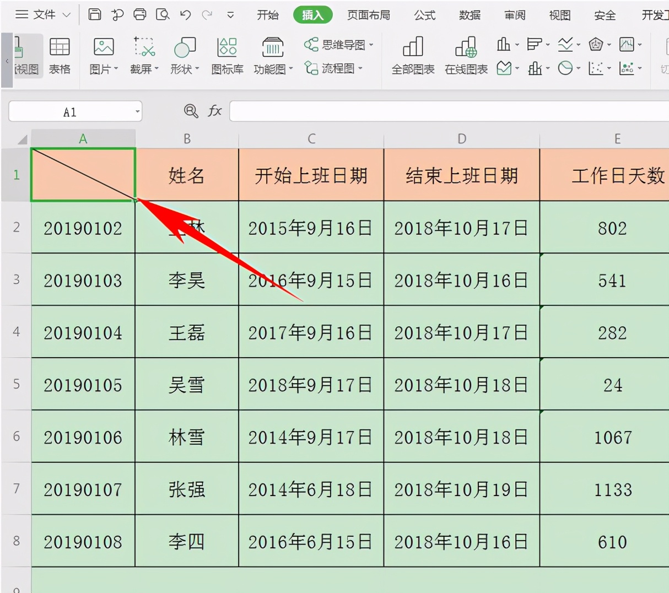Click the select-all corner of the sheet
669x593 pixels.
coord(22,139)
